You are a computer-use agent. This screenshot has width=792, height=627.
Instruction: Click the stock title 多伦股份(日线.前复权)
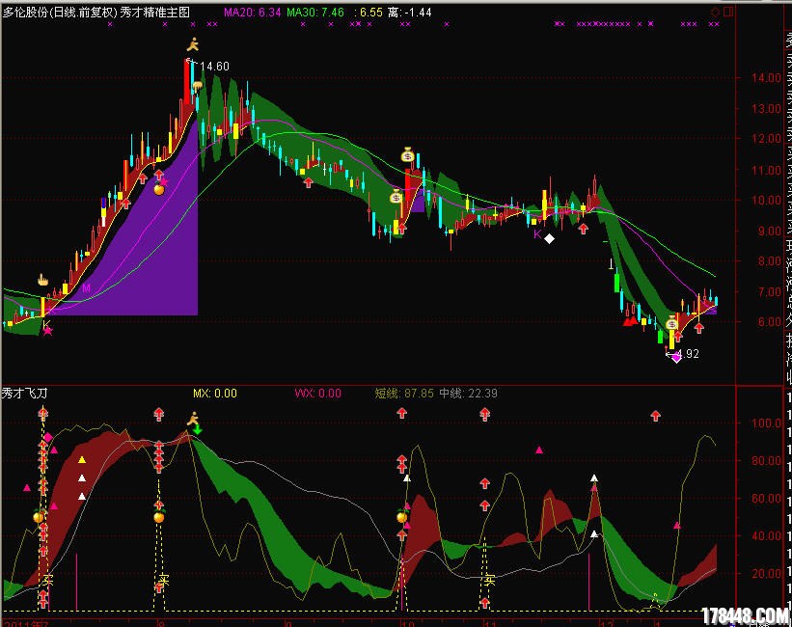[60, 13]
